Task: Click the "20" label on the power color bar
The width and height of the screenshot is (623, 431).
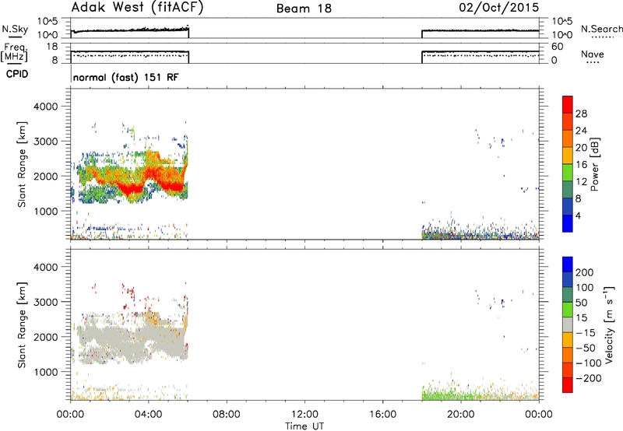Action: click(x=581, y=148)
